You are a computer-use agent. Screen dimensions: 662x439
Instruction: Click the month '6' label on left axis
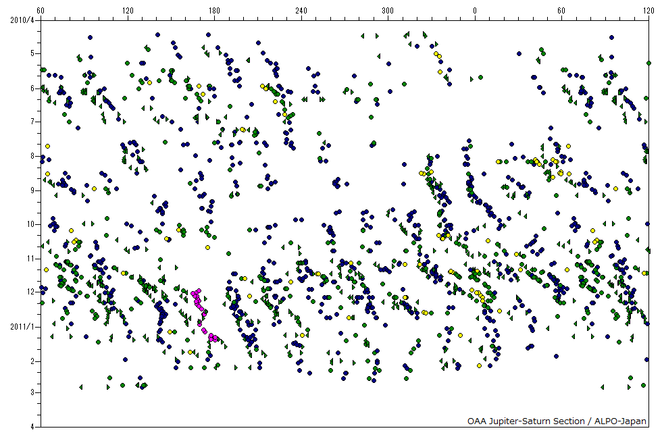coord(32,88)
